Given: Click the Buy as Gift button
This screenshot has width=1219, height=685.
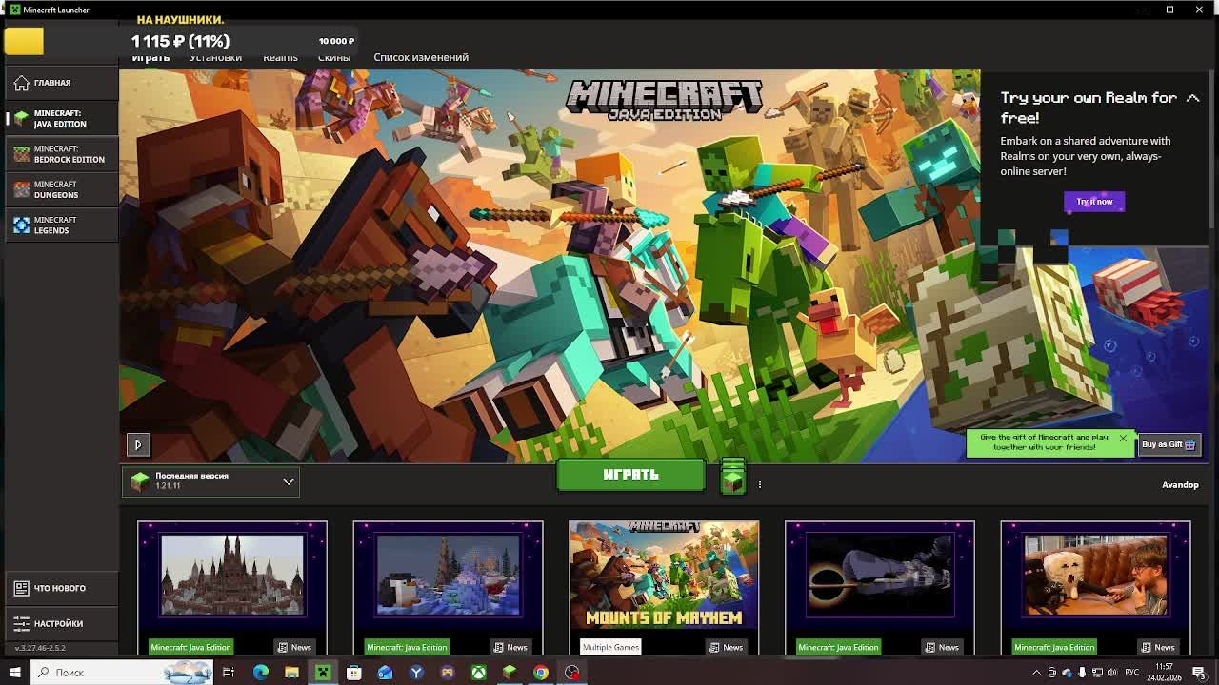Looking at the screenshot, I should pyautogui.click(x=1169, y=444).
